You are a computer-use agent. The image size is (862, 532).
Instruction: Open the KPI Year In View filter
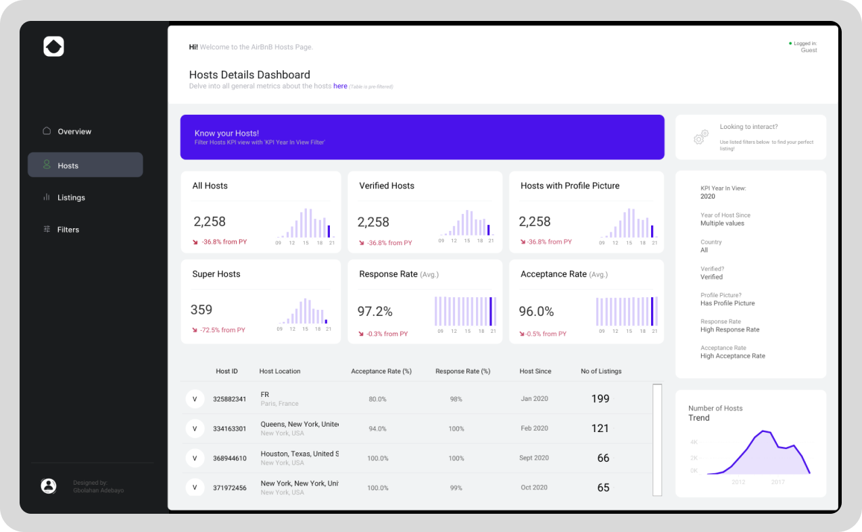pyautogui.click(x=723, y=192)
